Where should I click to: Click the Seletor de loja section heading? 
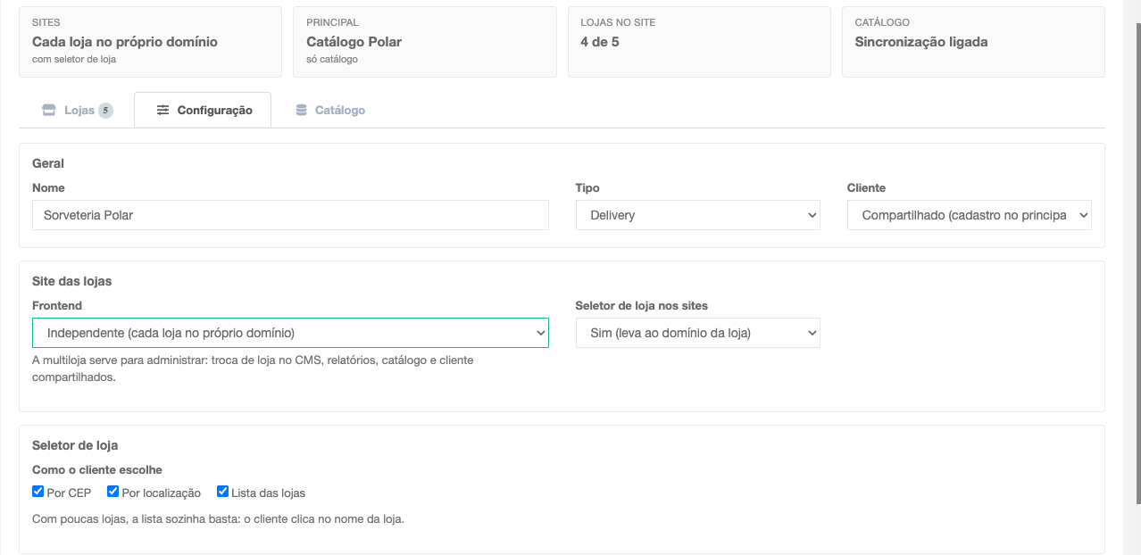[x=75, y=445]
